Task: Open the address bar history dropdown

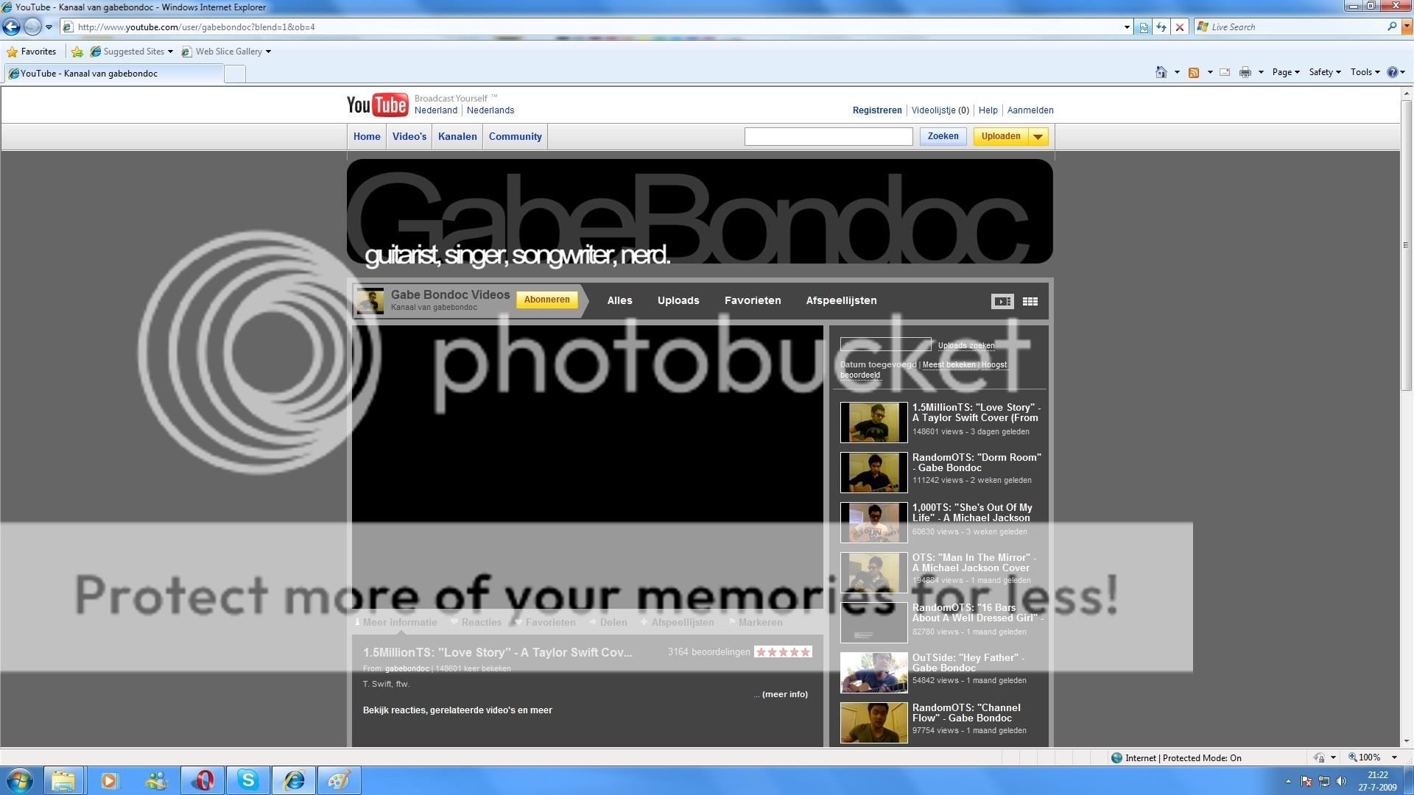Action: point(1127,27)
